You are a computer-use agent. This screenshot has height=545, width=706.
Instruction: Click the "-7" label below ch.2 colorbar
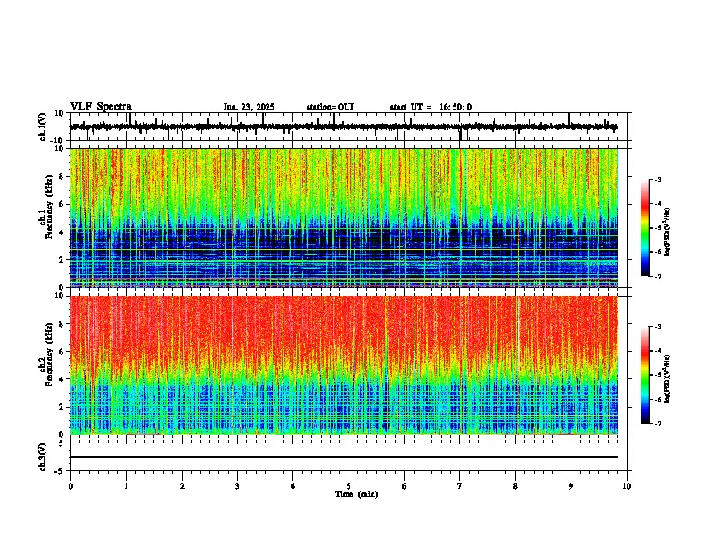657,424
